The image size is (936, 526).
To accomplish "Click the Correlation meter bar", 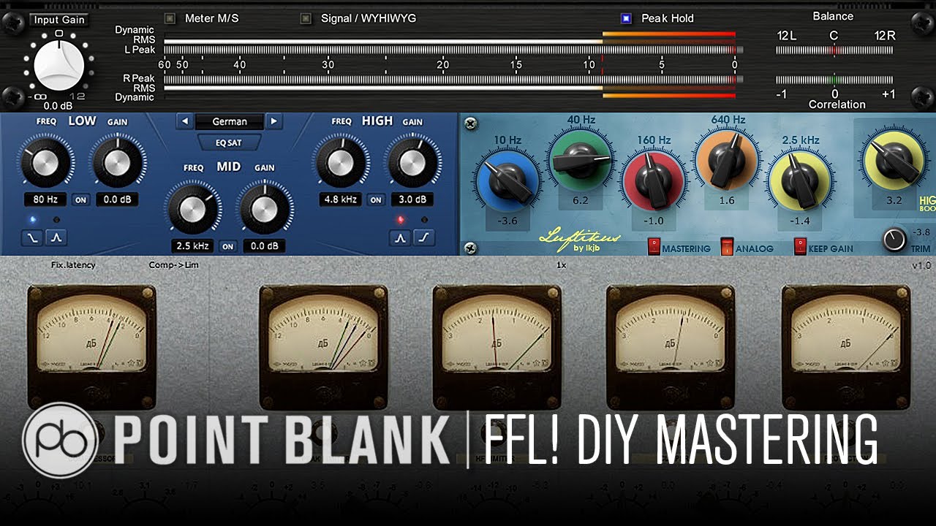I will pyautogui.click(x=834, y=80).
